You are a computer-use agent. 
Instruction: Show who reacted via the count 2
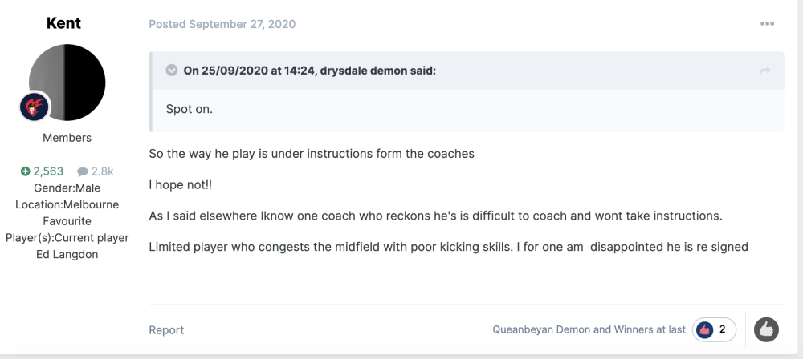pyautogui.click(x=723, y=329)
